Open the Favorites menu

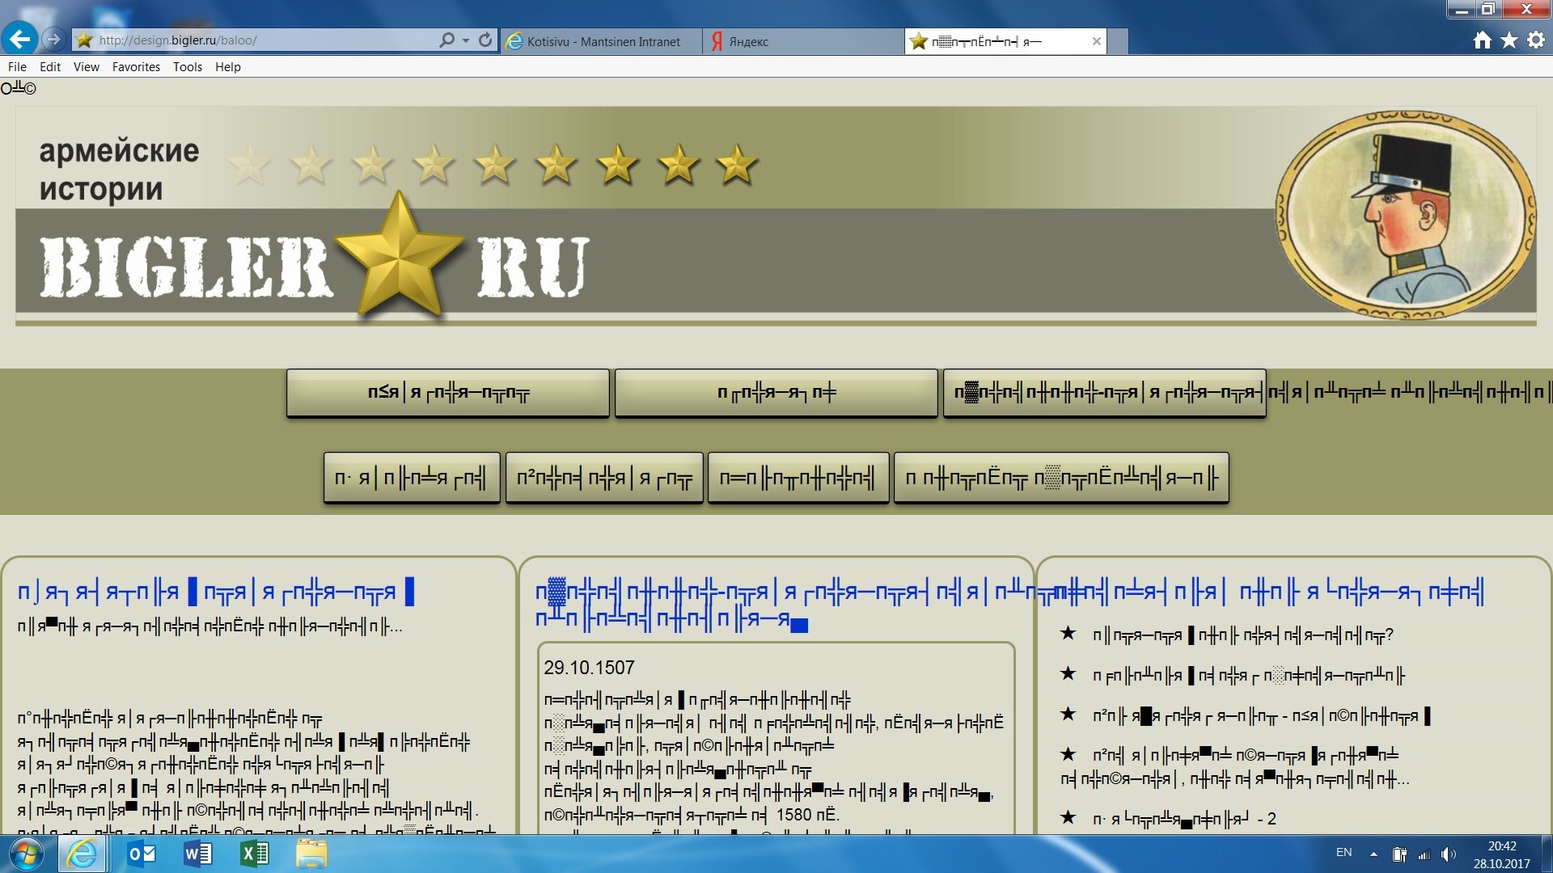136,67
